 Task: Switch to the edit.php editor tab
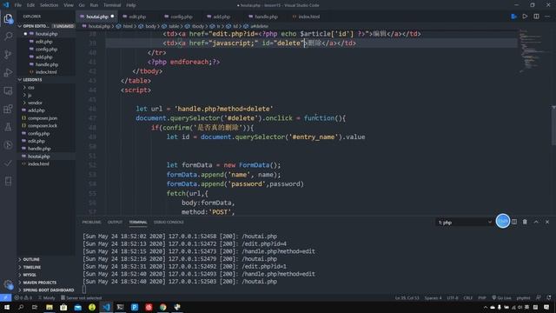(x=137, y=17)
